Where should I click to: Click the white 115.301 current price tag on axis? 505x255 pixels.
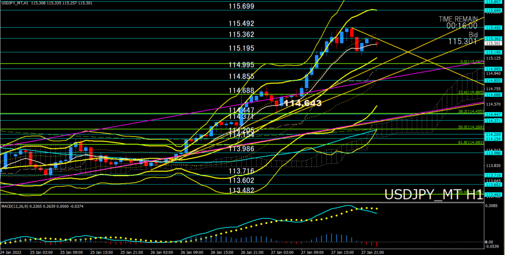(493, 43)
